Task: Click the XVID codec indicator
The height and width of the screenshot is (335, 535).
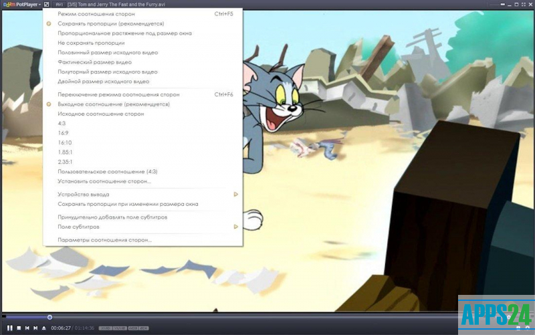Action: click(106, 328)
